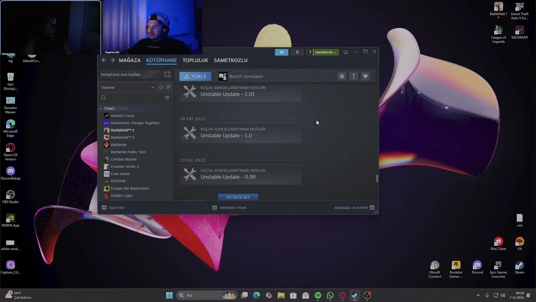Add Ranch Simulator to favorites heart
Screen dimensions: 536x302
(x=365, y=76)
